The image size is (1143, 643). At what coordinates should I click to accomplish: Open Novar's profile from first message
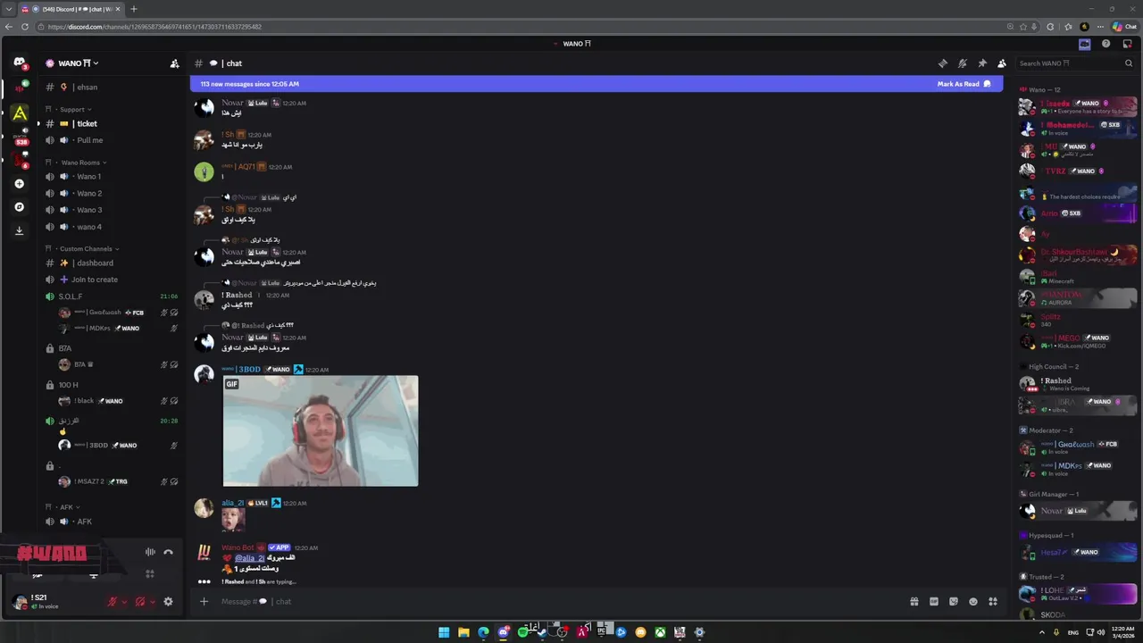(x=232, y=103)
